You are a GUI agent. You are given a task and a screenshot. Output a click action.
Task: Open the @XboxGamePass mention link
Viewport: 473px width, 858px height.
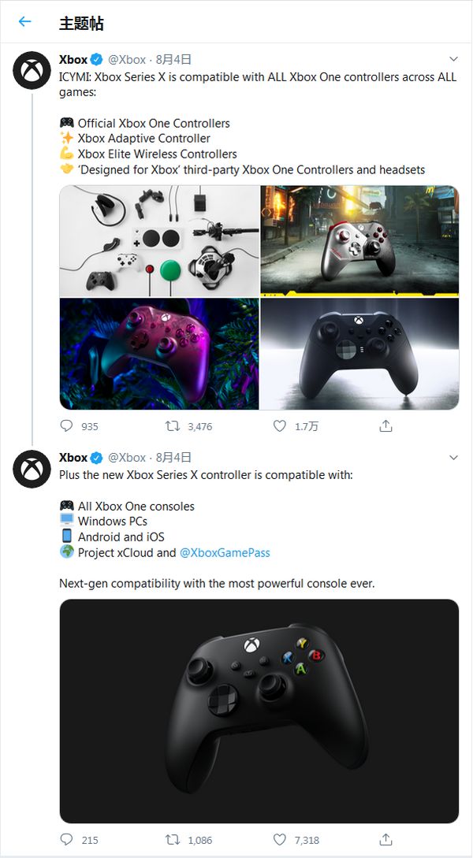pos(225,552)
